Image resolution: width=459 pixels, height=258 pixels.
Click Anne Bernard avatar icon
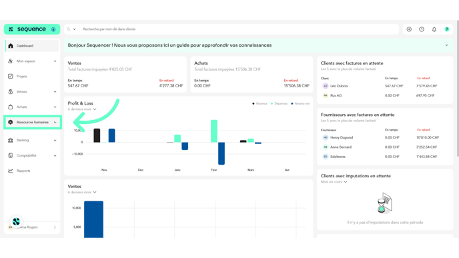pyautogui.click(x=326, y=147)
